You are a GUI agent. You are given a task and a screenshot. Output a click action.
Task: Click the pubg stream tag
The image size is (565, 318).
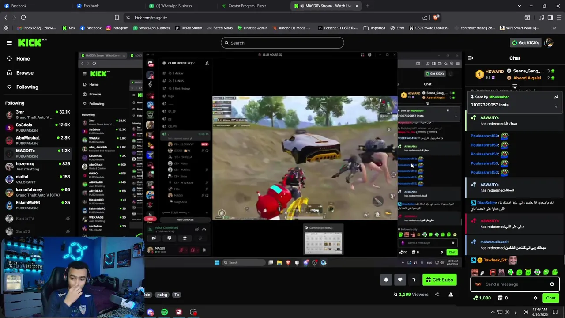(x=162, y=295)
